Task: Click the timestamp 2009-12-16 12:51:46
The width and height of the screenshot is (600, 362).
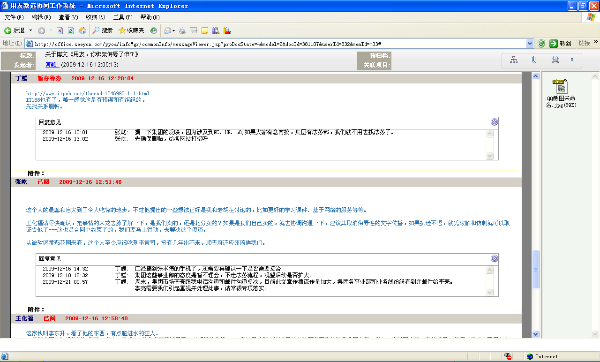Action: pos(90,182)
